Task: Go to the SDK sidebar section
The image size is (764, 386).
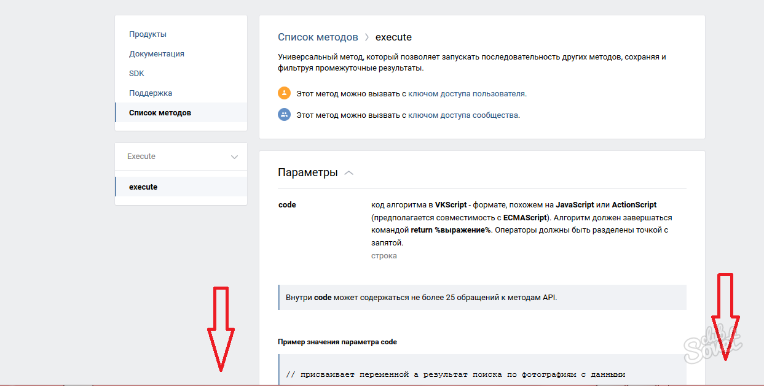Action: point(136,74)
